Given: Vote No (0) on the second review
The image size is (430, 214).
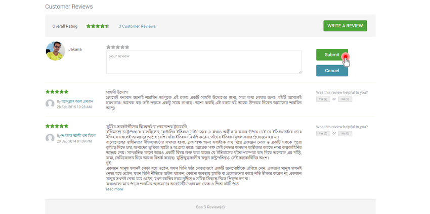Looking at the screenshot, I should 345,134.
